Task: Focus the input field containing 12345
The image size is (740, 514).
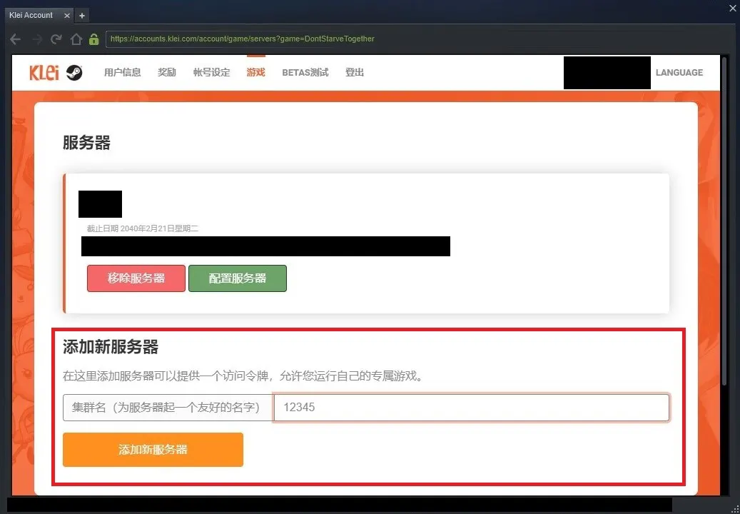Action: pyautogui.click(x=471, y=408)
